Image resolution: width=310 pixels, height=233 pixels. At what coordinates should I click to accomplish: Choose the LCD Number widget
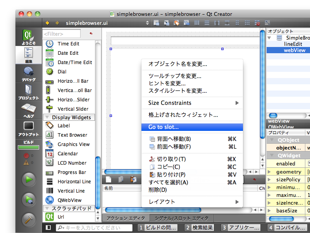click(x=72, y=163)
